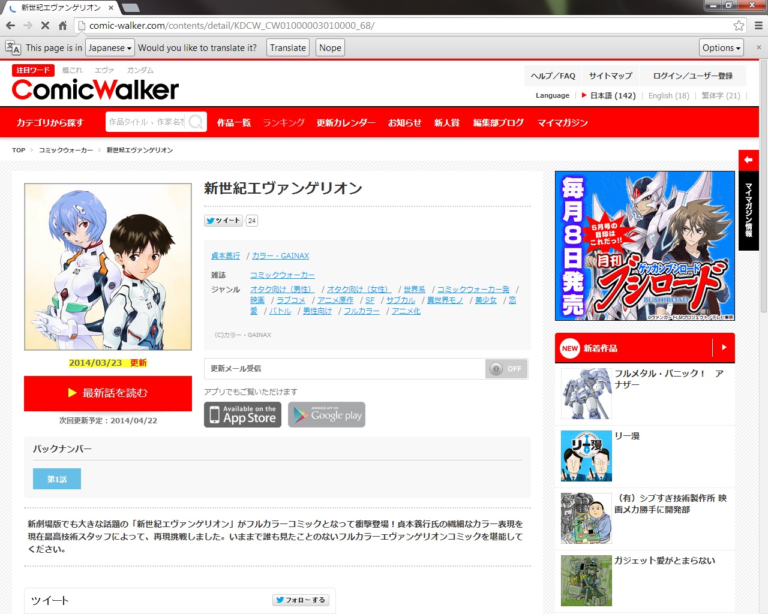The height and width of the screenshot is (614, 768).
Task: Open the ランキング menu item
Action: pos(284,122)
